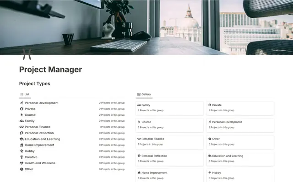The image size is (293, 182).
Task: Click project count in Creative list row
Action: 112,157
